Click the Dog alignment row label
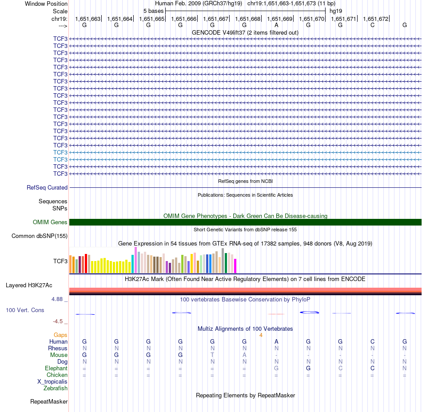 coord(63,362)
